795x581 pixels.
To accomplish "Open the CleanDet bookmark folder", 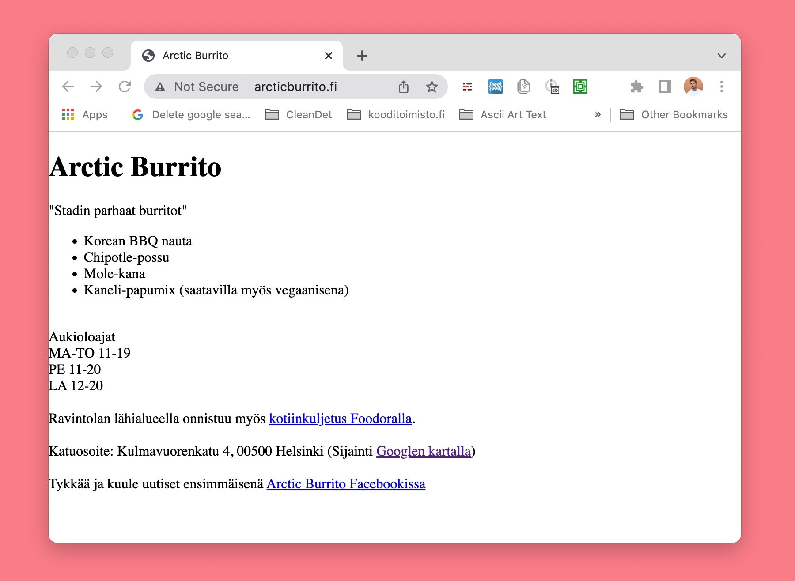I will pos(299,115).
